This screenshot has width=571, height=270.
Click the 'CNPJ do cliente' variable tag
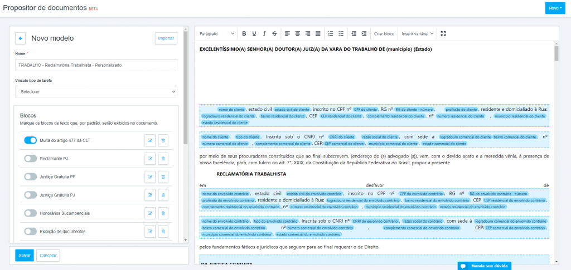342,137
